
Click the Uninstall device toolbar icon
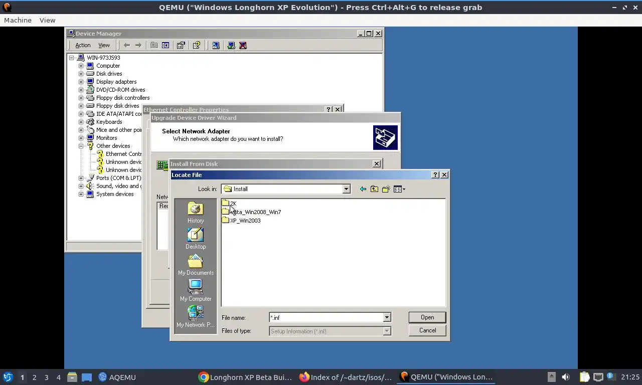243,45
